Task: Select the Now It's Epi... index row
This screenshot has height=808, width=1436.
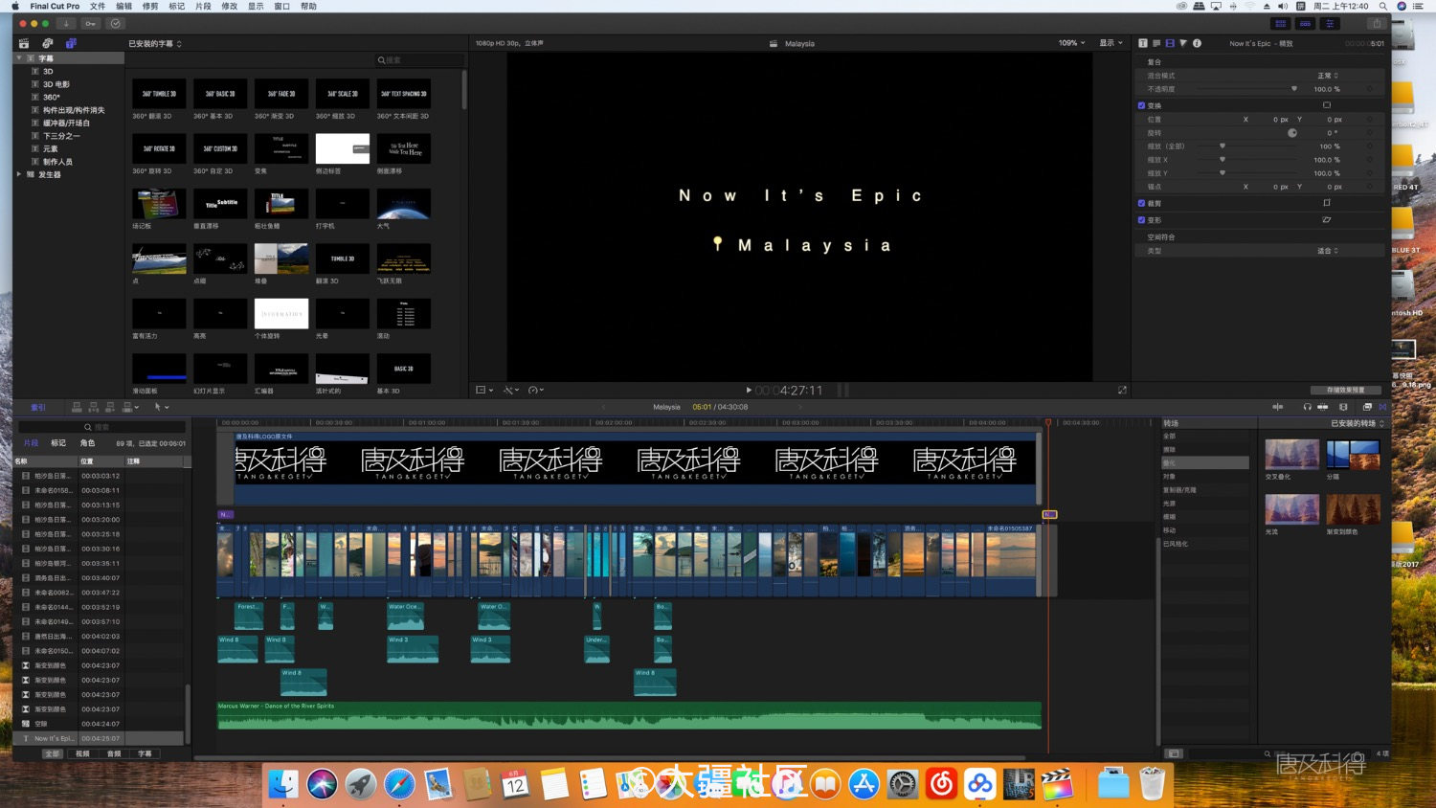Action: [101, 738]
